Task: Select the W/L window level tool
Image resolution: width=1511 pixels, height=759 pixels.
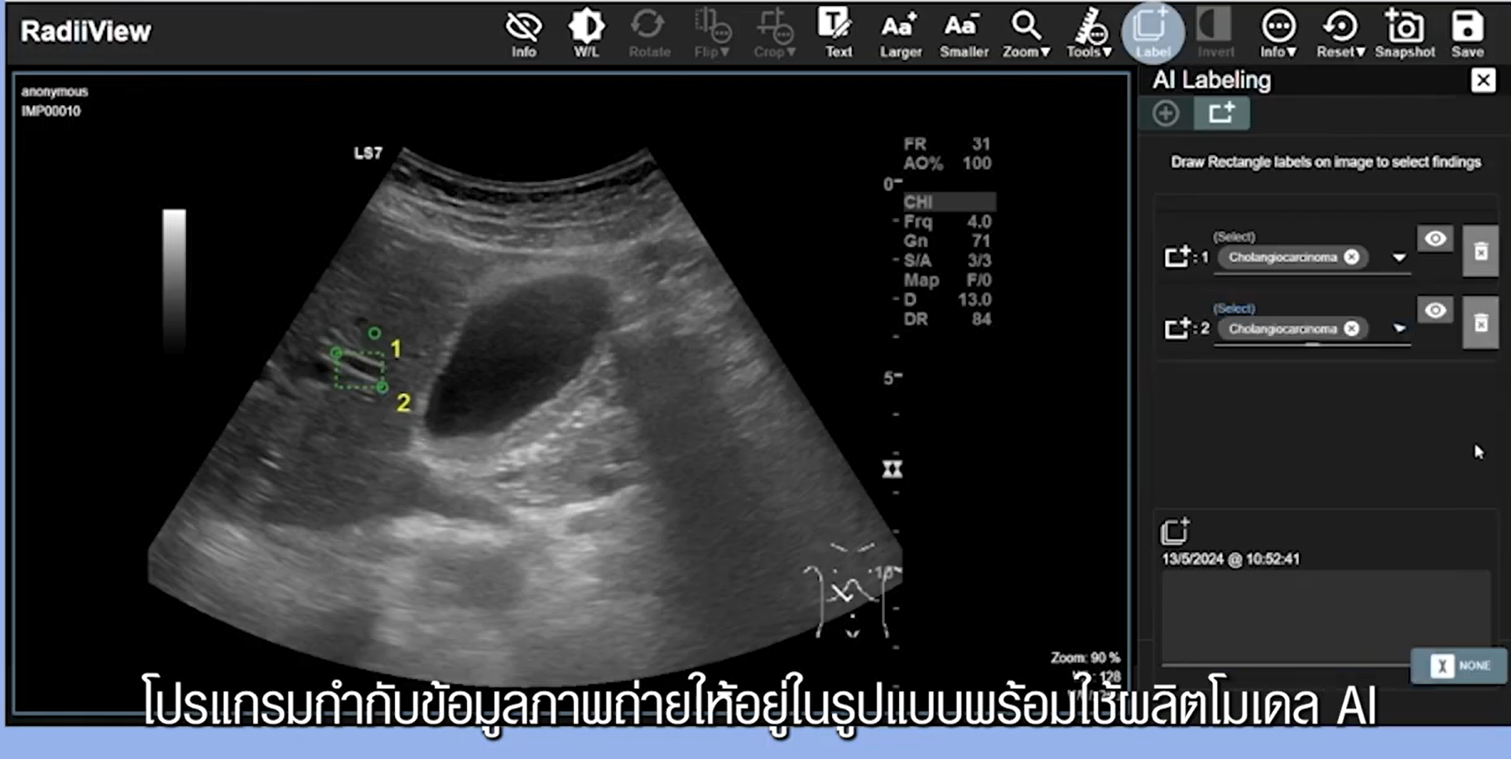Action: (586, 33)
